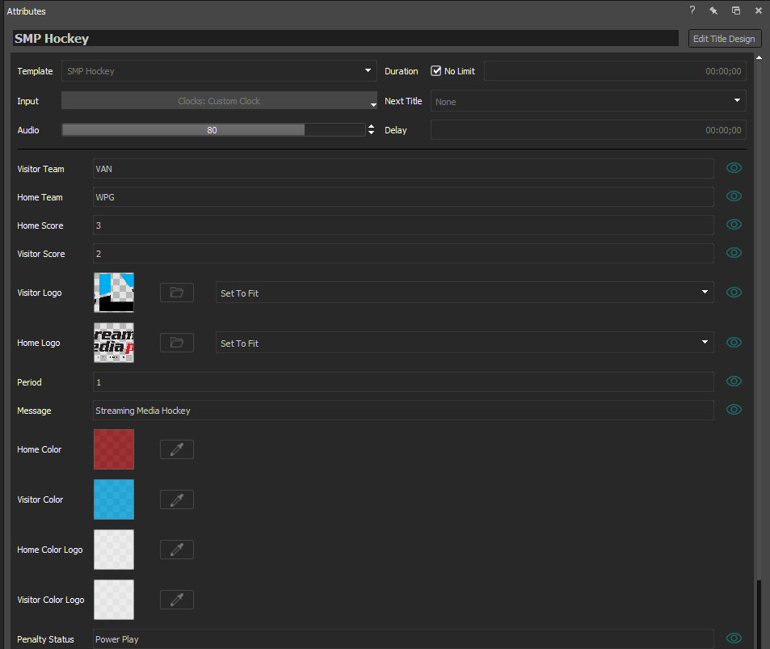
Task: Pick Home Color Logo with eyedropper
Action: coord(177,550)
